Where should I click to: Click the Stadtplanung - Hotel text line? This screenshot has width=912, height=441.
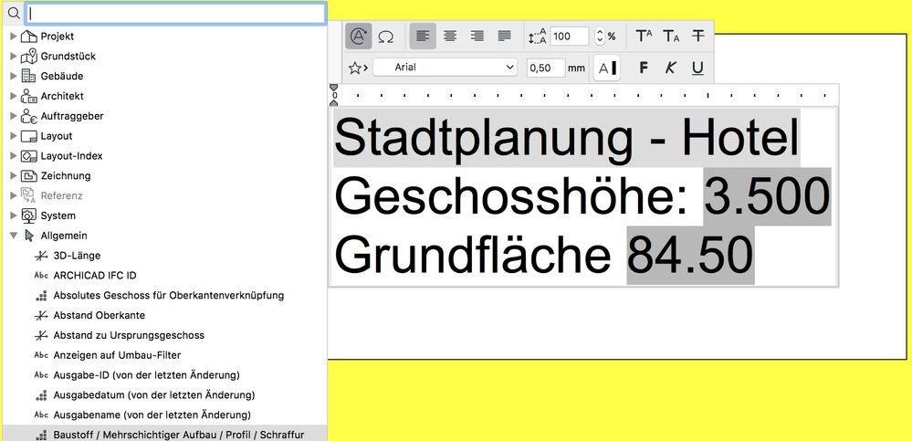[567, 139]
